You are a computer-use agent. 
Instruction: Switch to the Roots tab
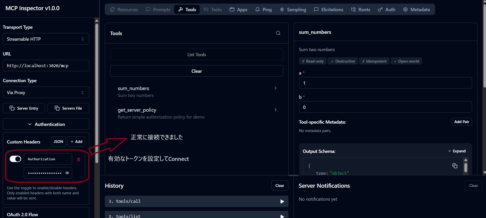point(361,9)
